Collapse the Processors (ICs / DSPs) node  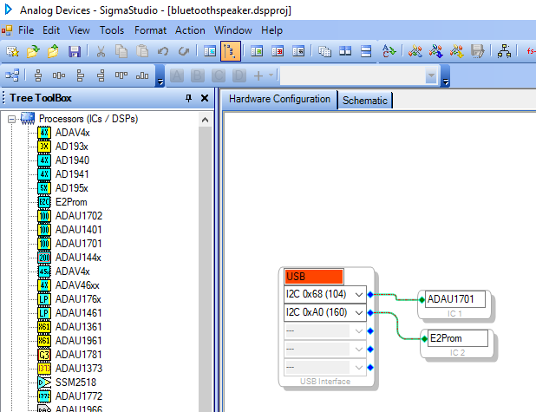[x=11, y=119]
